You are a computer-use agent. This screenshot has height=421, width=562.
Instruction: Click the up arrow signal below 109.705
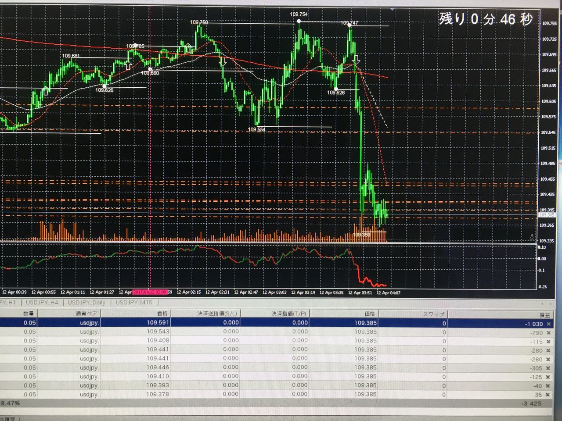(x=128, y=65)
